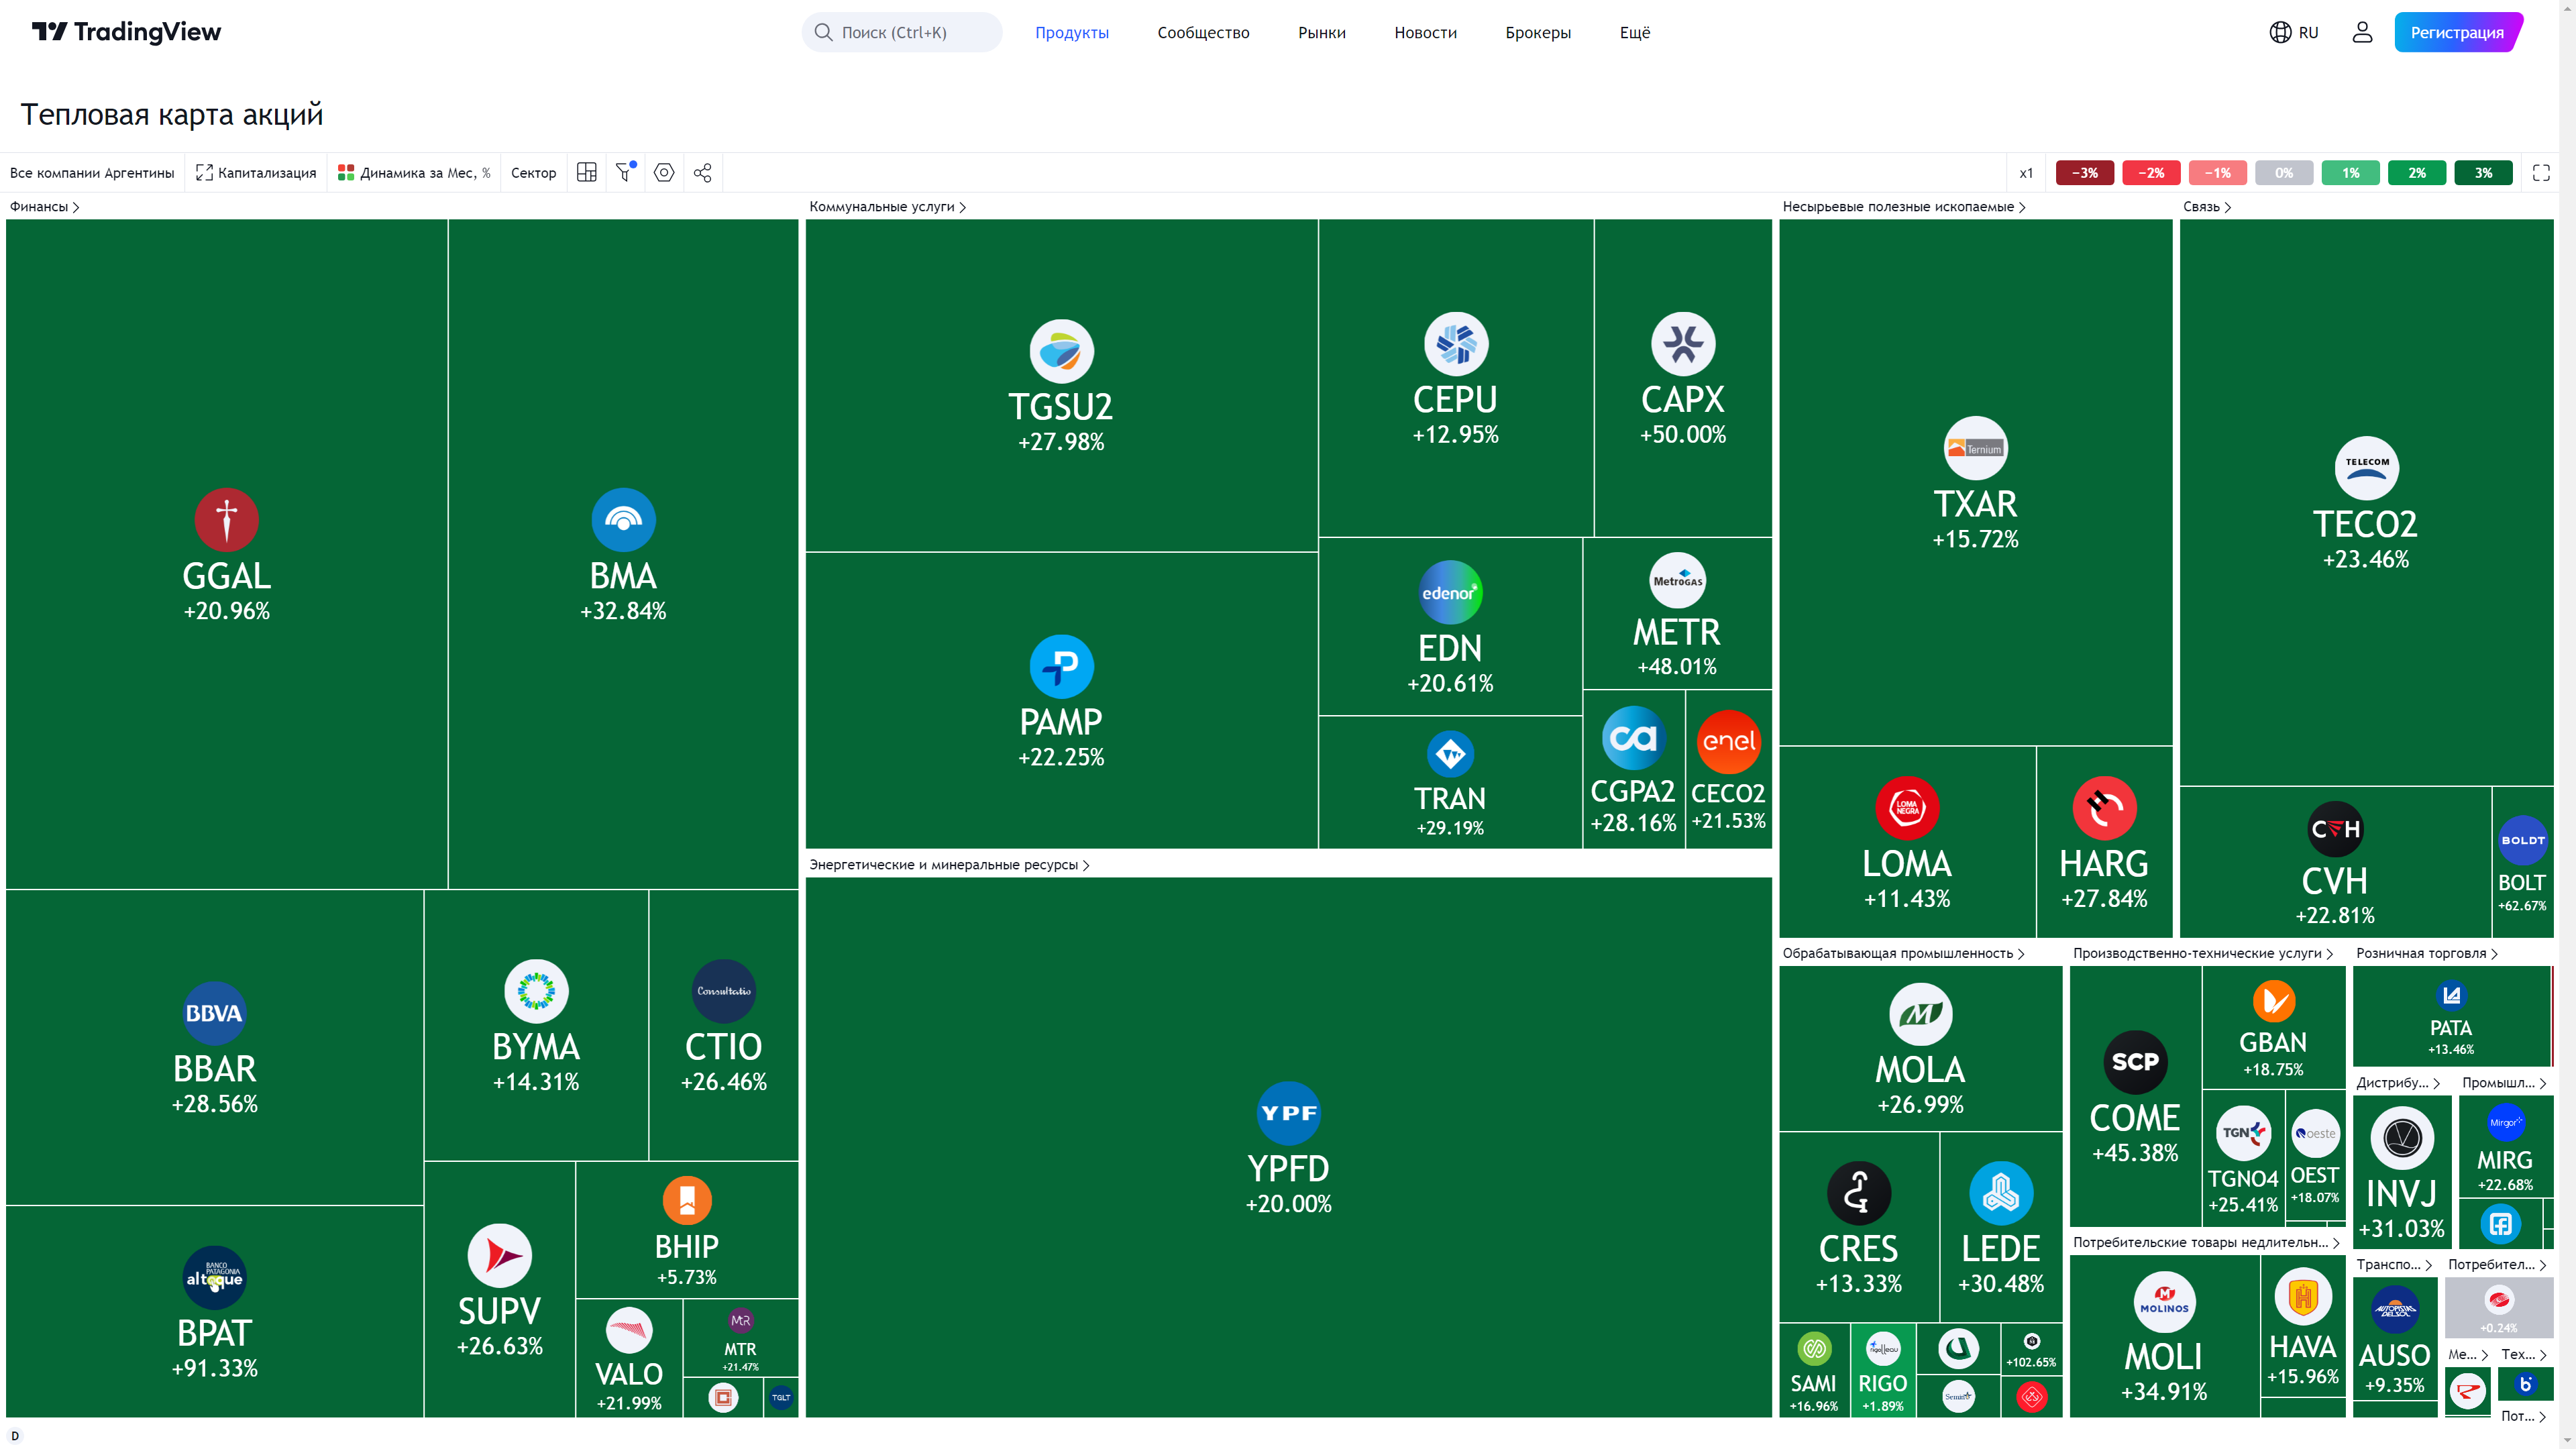The image size is (2576, 1449).
Task: Open the BPAT +91.33% tile
Action: tap(214, 1311)
